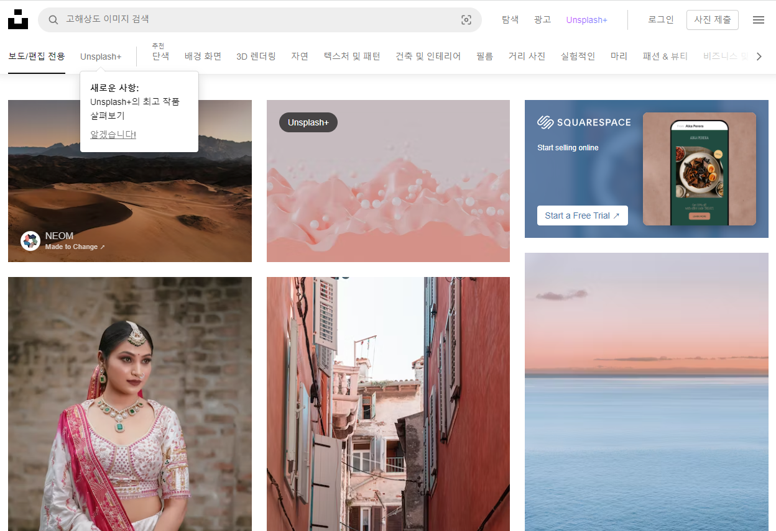Image resolution: width=776 pixels, height=531 pixels.
Task: Select 머리 category tab
Action: click(x=619, y=57)
